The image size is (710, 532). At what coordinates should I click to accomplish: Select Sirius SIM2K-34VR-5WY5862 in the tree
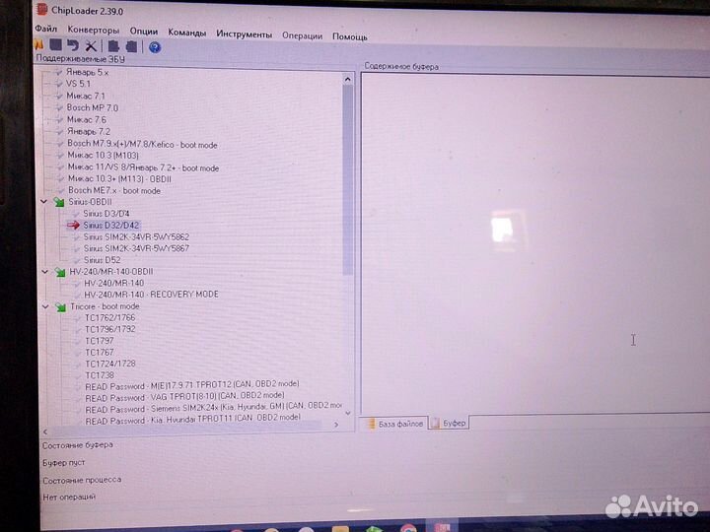coord(136,236)
